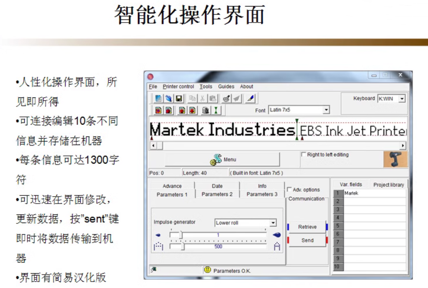Viewport: 428px width, 288px height.
Task: Click the grayed Copy icon
Action: pos(193,98)
